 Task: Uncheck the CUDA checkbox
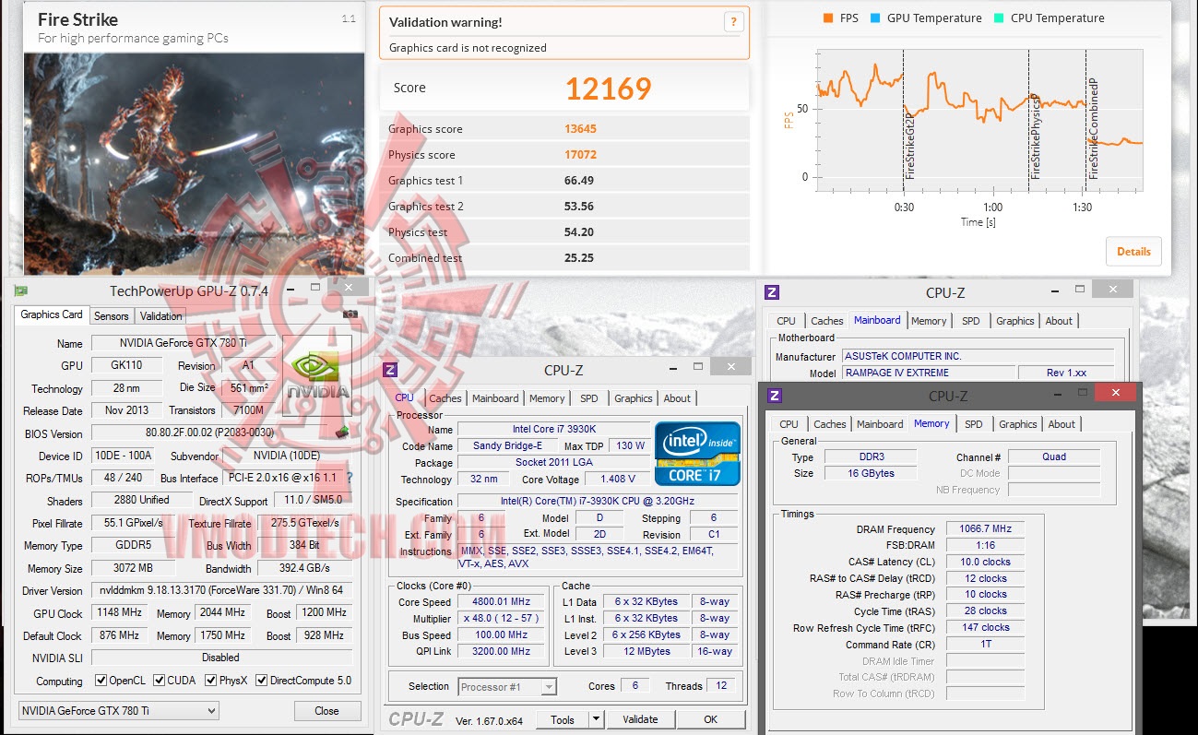159,681
